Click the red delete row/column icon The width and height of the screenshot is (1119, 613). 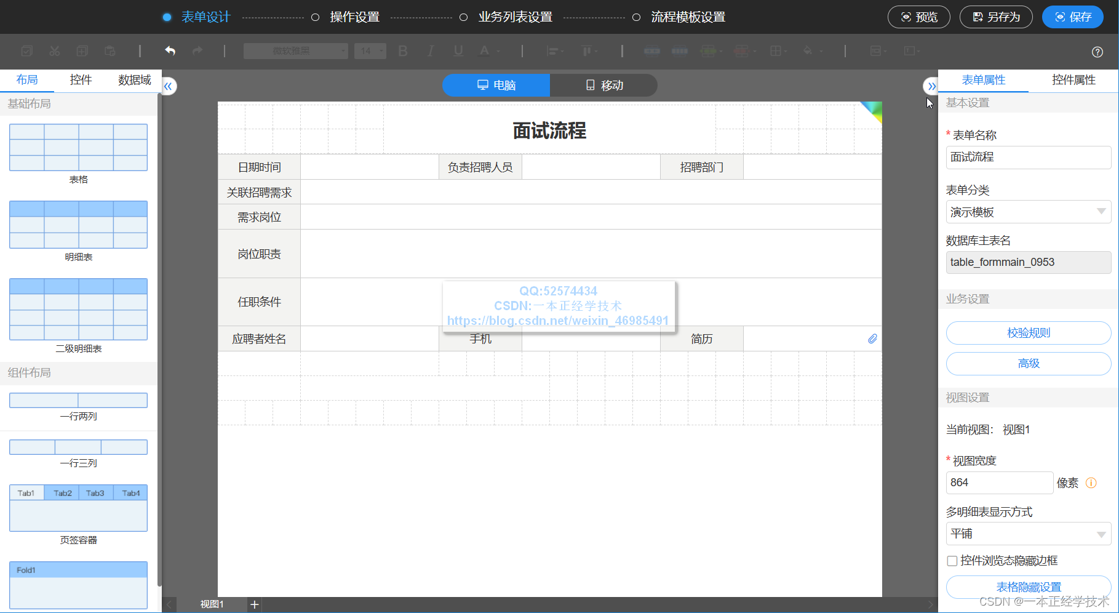pyautogui.click(x=742, y=51)
